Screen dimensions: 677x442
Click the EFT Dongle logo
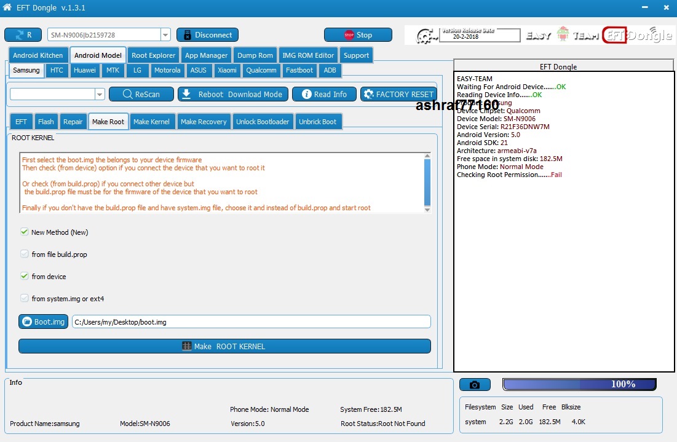[637, 35]
